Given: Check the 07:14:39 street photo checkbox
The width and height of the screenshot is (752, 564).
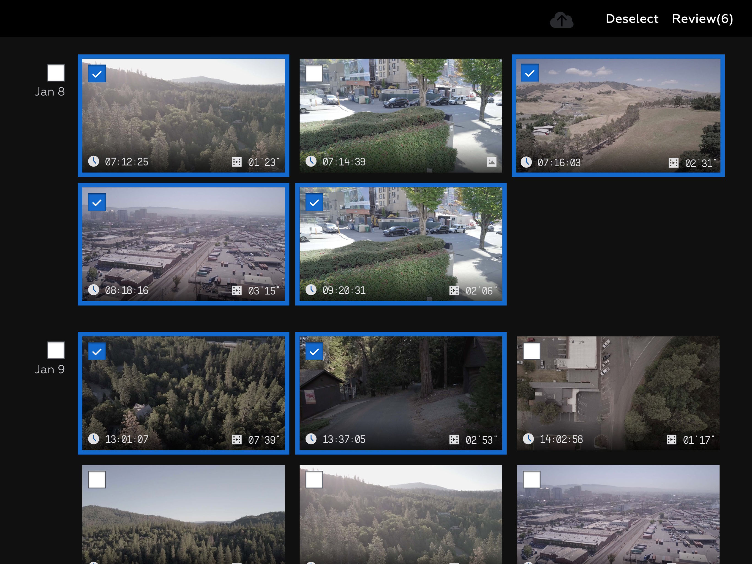Looking at the screenshot, I should click(x=314, y=74).
